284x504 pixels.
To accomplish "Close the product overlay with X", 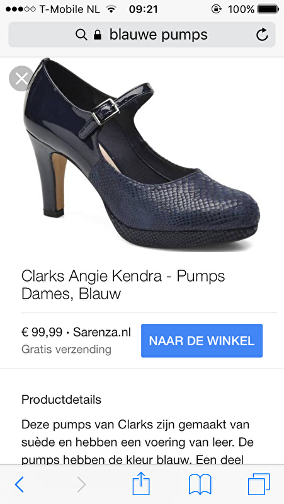I will [21, 78].
